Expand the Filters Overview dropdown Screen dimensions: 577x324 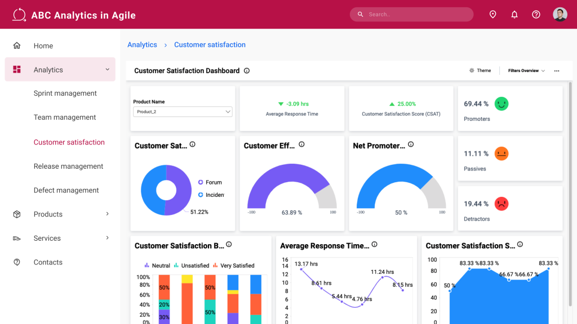pos(526,70)
